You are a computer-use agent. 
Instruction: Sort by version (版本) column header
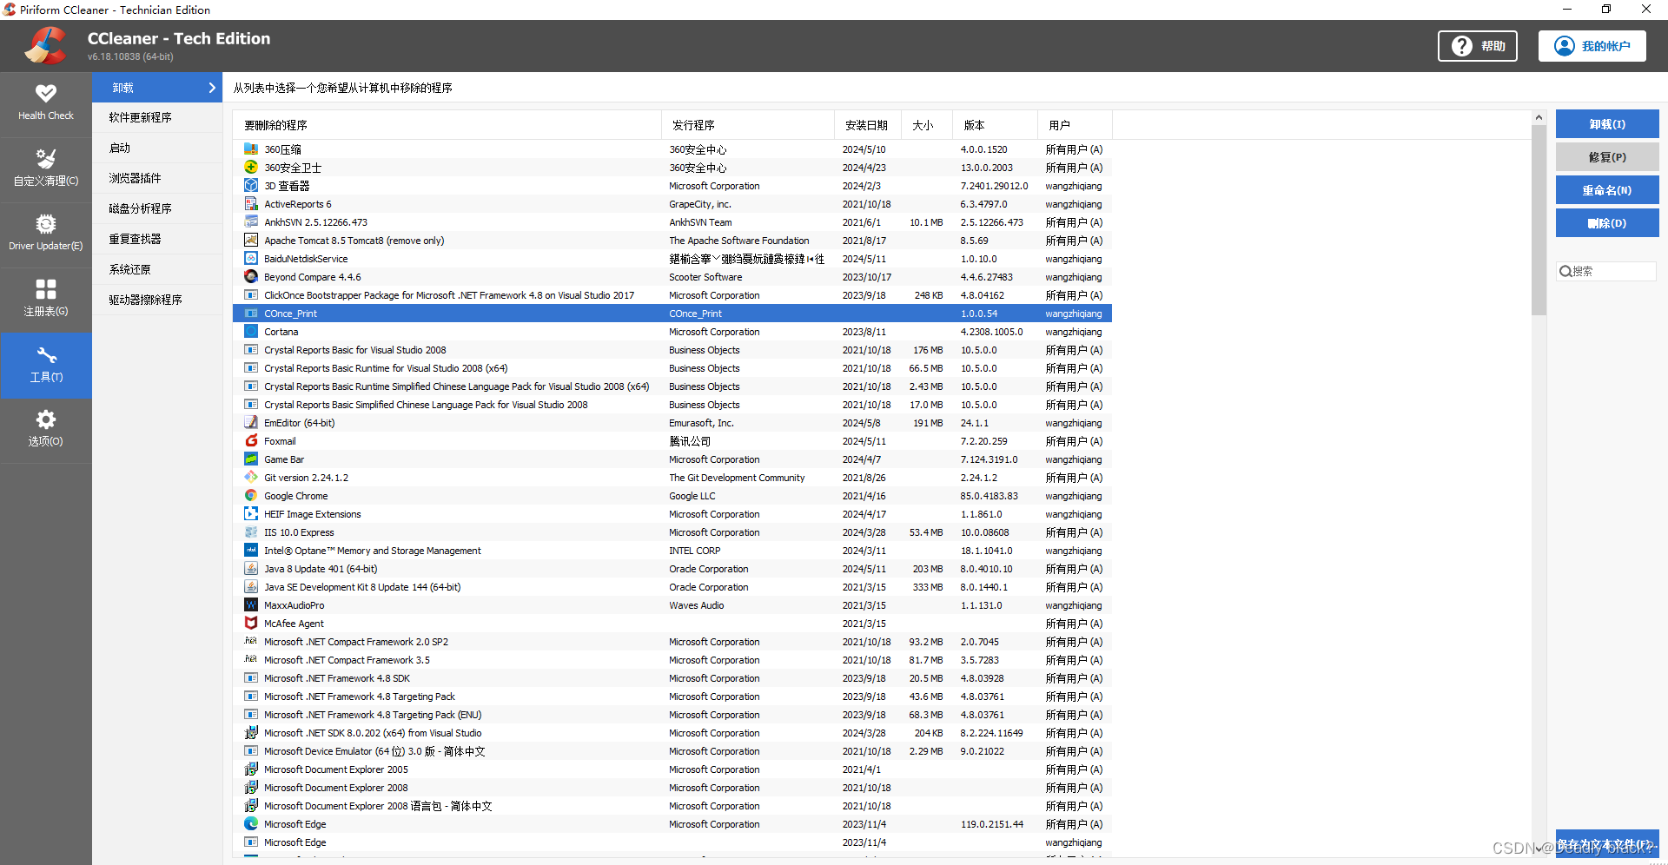pos(996,125)
